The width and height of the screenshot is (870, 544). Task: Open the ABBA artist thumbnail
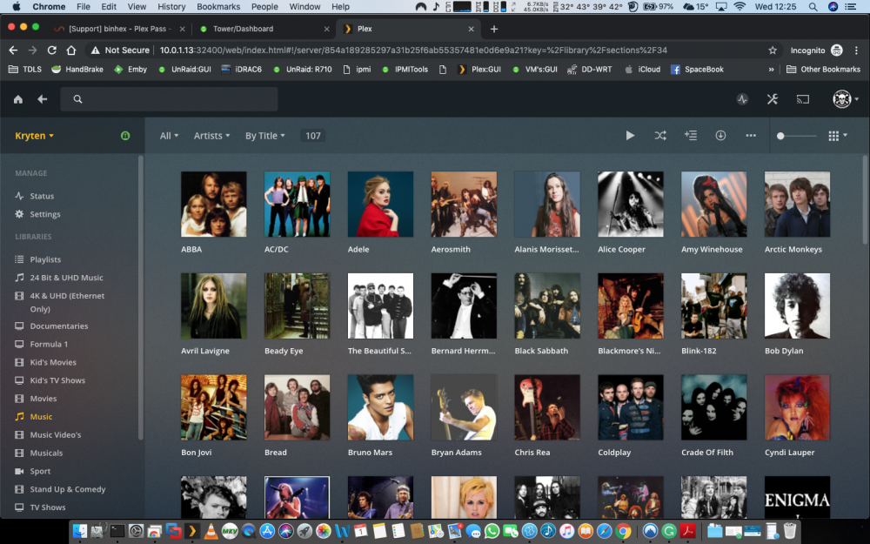click(214, 205)
